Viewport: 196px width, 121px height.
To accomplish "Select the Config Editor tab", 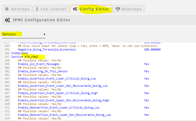I will point(91,9).
